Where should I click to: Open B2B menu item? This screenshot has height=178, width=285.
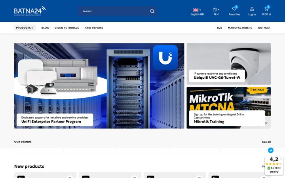(x=219, y=28)
